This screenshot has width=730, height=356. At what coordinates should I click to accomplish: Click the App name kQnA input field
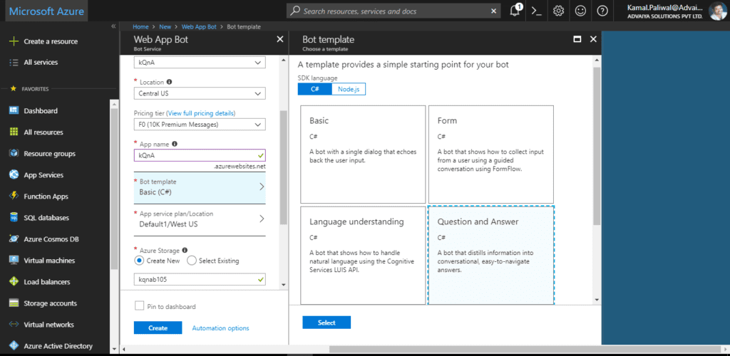(x=200, y=155)
